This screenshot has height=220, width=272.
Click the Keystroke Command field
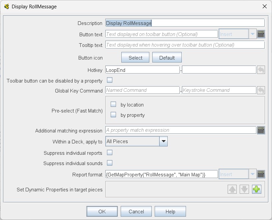(219, 90)
